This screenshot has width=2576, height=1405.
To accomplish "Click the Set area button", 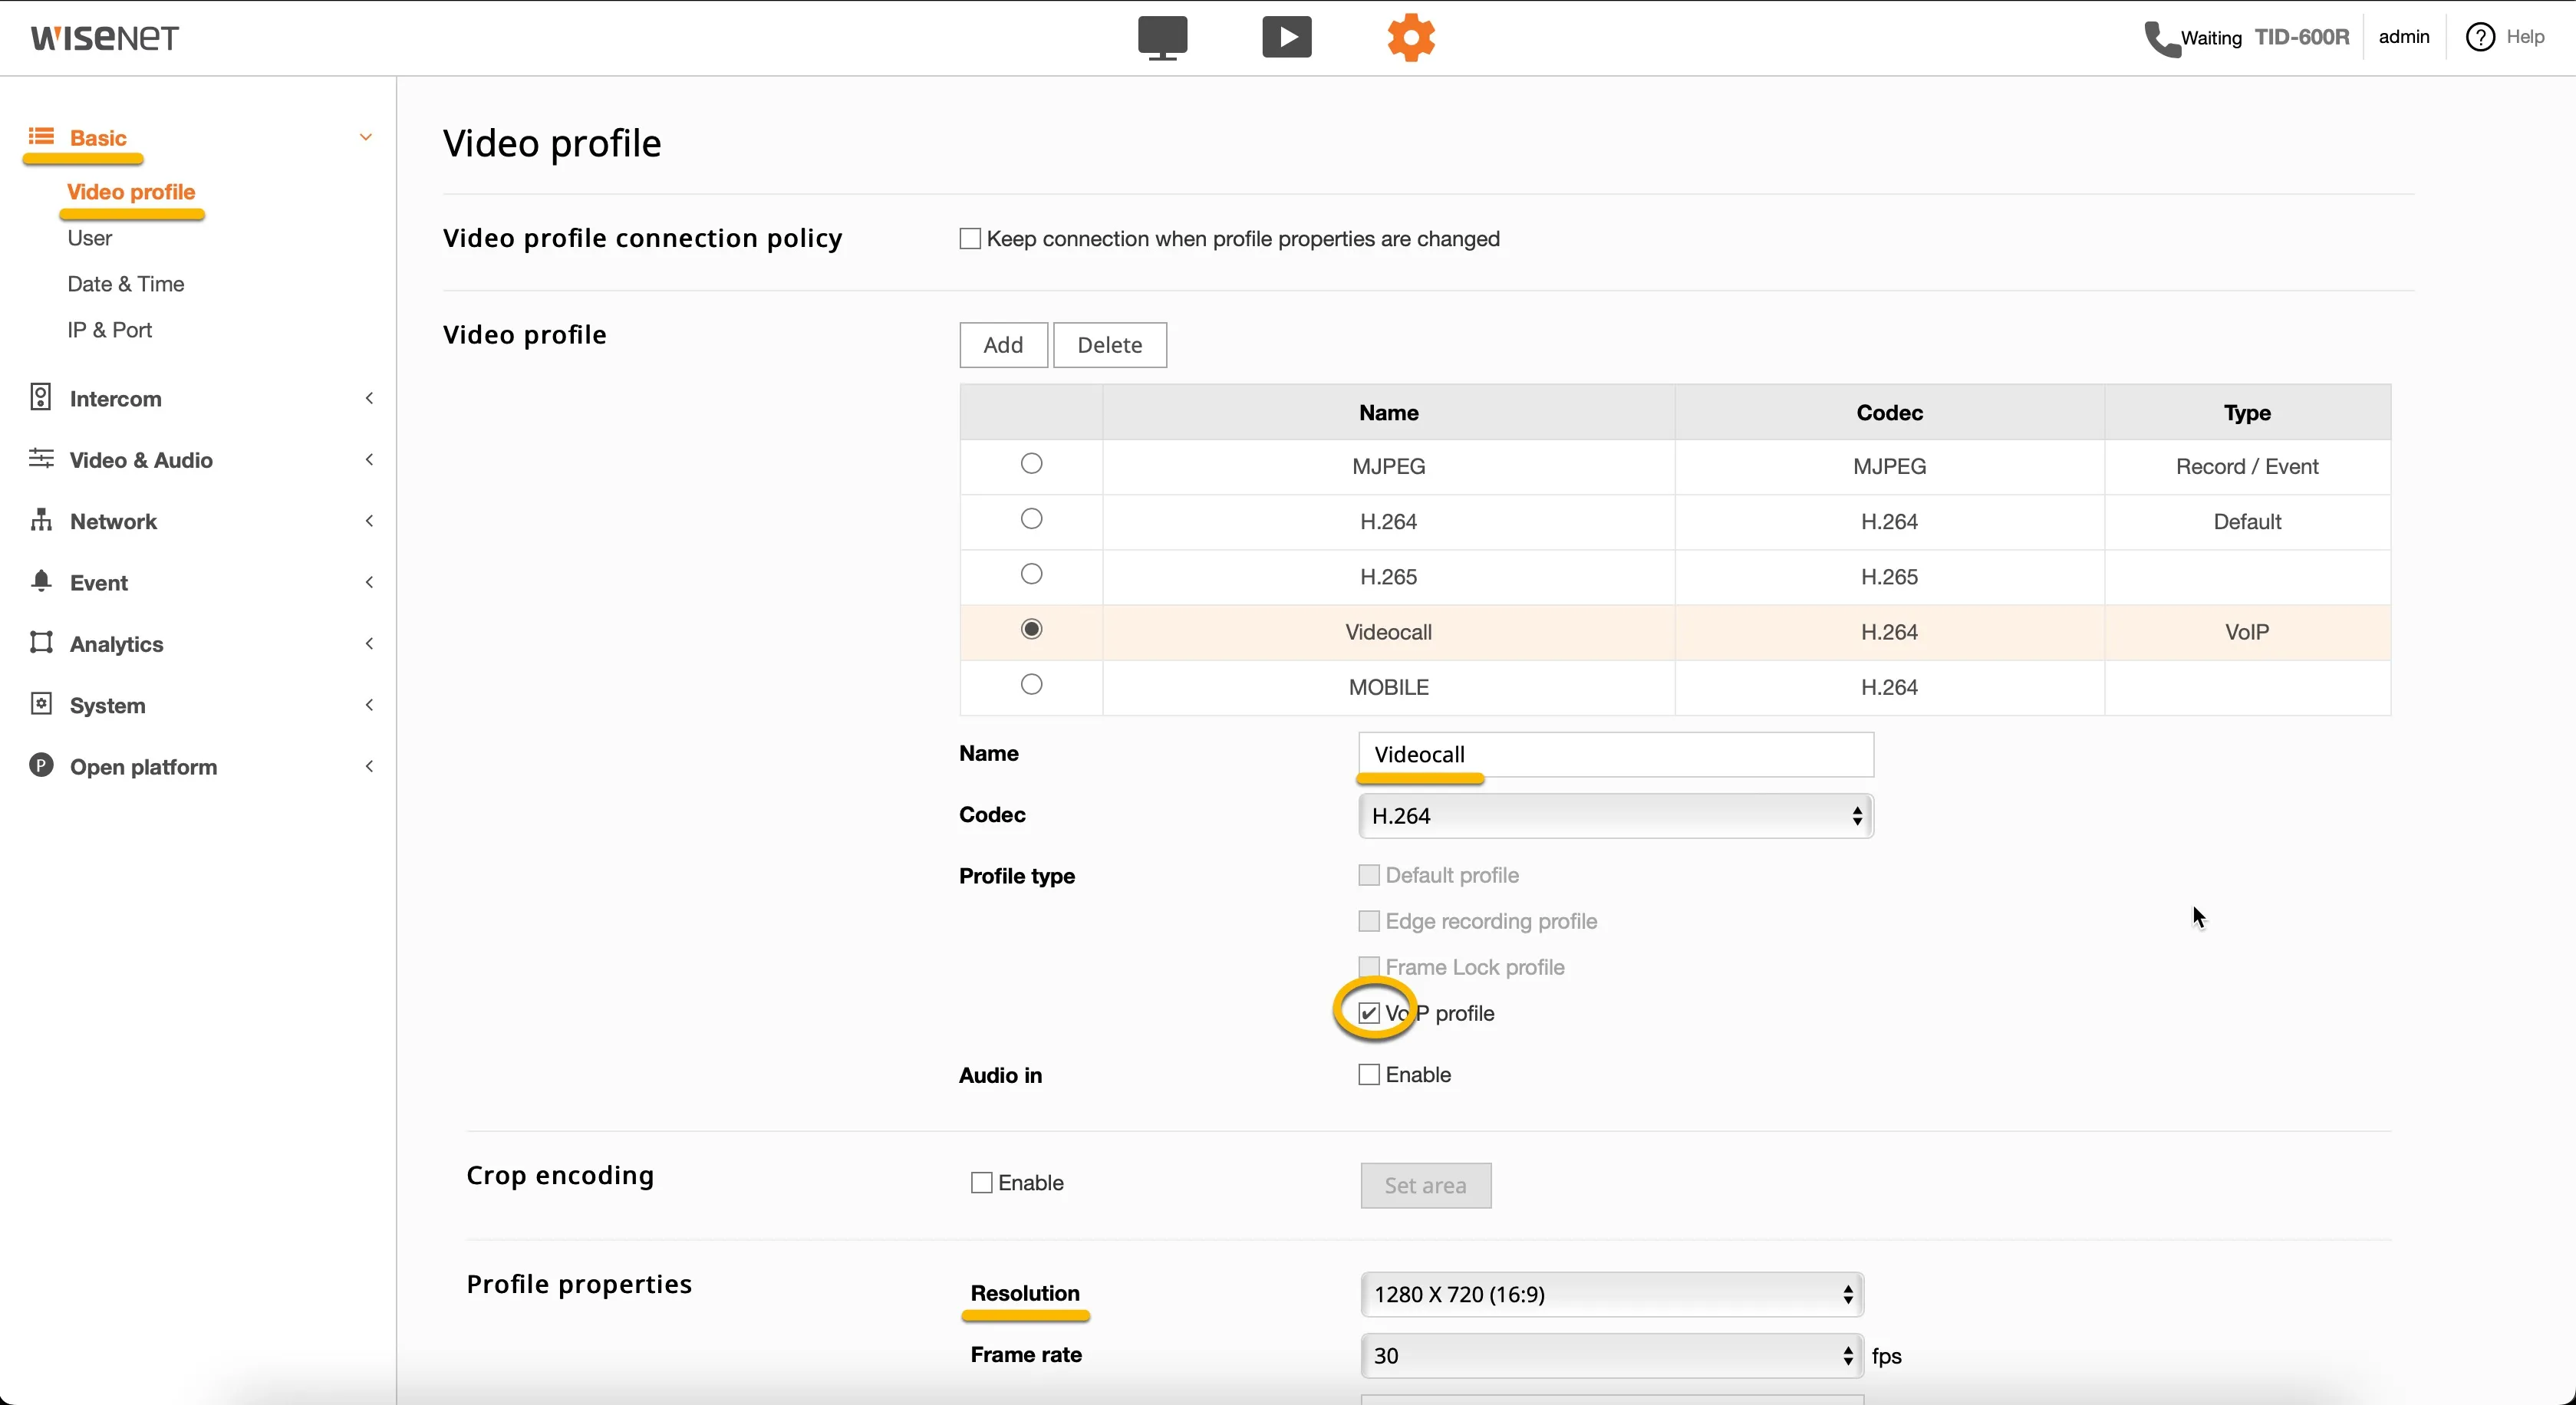I will 1426,1186.
